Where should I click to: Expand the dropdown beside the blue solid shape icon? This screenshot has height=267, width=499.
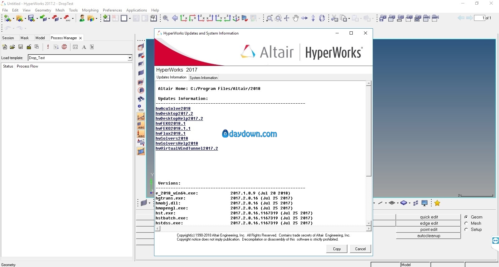click(409, 203)
